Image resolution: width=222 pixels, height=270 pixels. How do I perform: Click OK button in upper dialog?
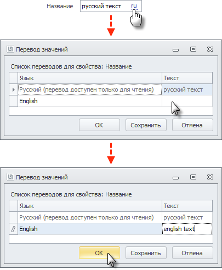click(99, 125)
